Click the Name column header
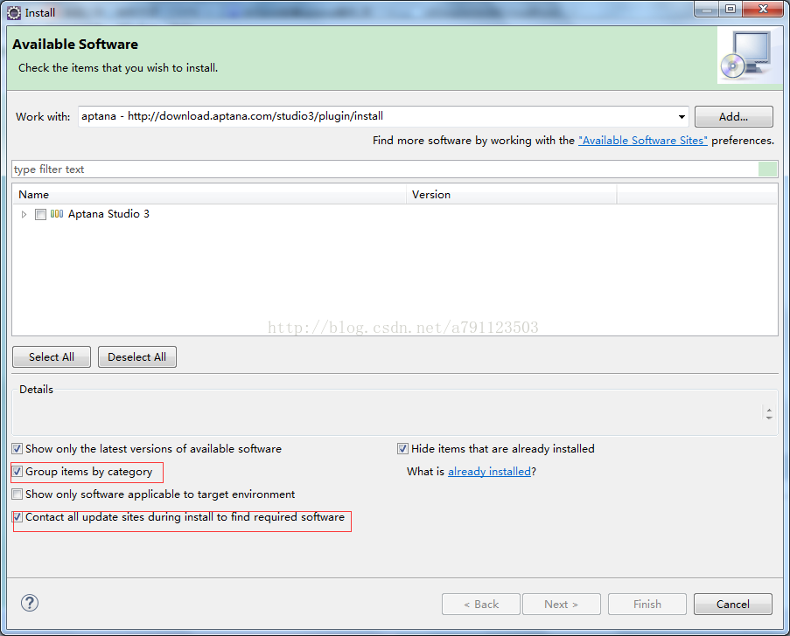The height and width of the screenshot is (636, 790). click(209, 195)
